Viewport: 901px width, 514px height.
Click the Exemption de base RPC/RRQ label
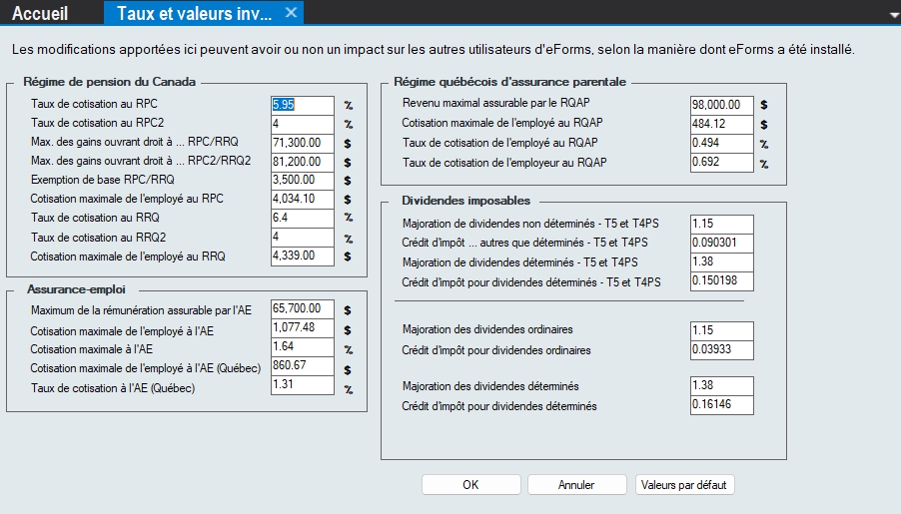click(103, 180)
